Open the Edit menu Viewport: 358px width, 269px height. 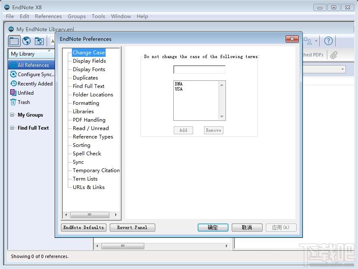point(24,16)
